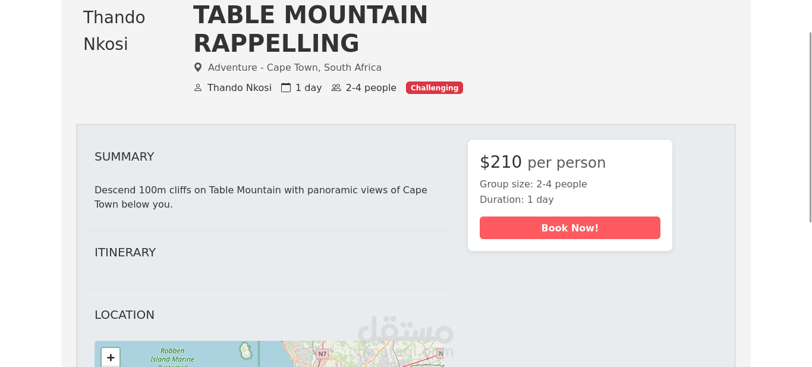
Task: Click the group icon beside 2-4 people
Action: pos(336,88)
